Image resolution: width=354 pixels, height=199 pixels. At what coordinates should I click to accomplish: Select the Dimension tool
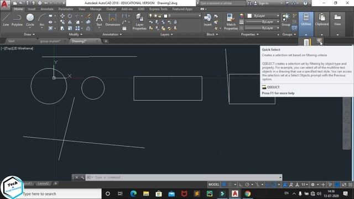(x=112, y=20)
